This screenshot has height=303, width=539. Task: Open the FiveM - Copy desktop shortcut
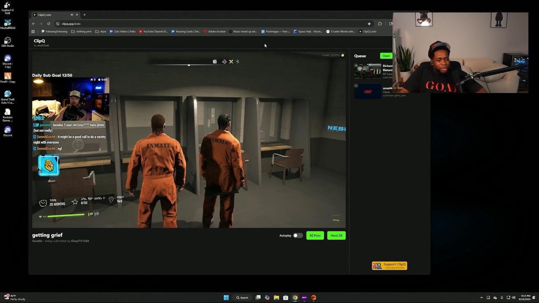[7, 78]
